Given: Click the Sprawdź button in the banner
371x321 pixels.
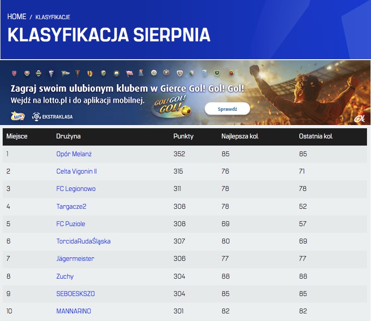Looking at the screenshot, I should coord(227,109).
